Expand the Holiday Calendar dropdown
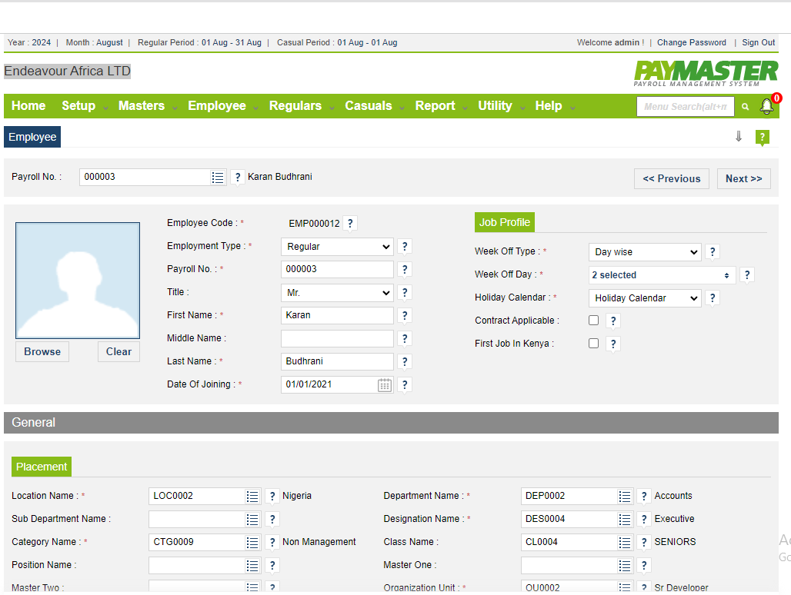The width and height of the screenshot is (791, 595). coord(644,298)
